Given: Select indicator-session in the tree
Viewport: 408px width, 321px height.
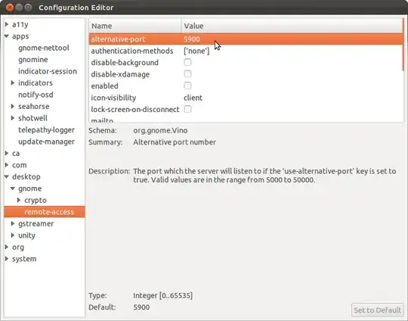Looking at the screenshot, I should tap(48, 71).
